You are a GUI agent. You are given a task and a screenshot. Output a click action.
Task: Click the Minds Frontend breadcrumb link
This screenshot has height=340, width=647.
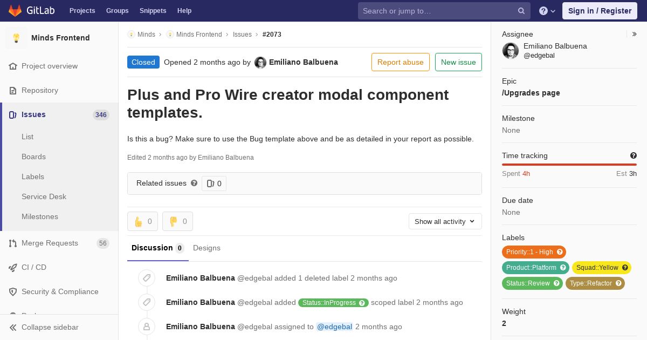pyautogui.click(x=199, y=35)
